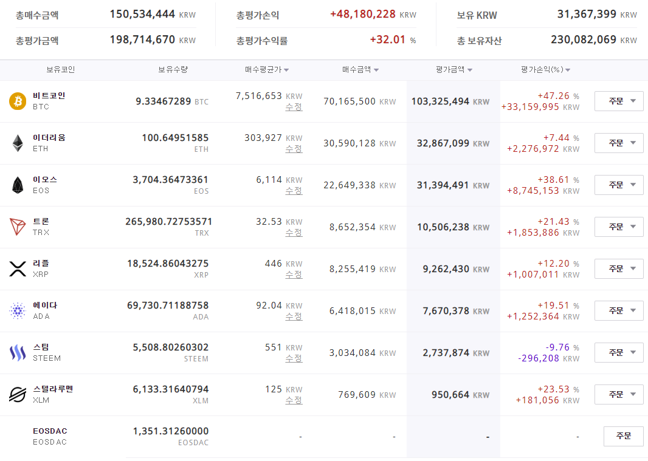
Task: Click the TRON (TRX) icon
Action: click(18, 227)
